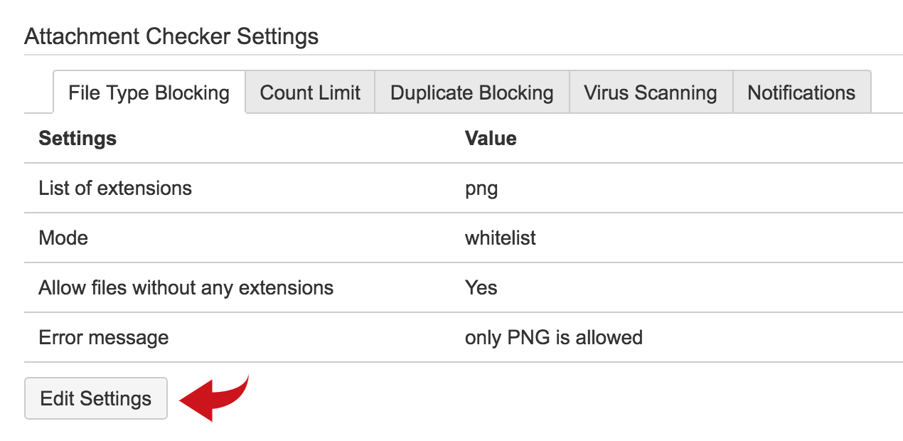The height and width of the screenshot is (441, 903).
Task: Click the Mode row label
Action: tap(63, 238)
